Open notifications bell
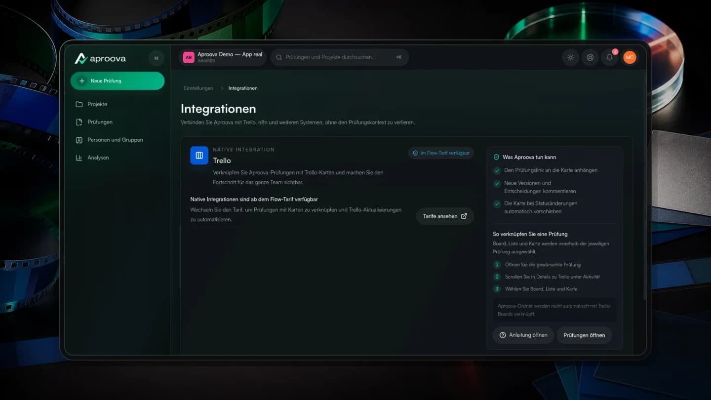The width and height of the screenshot is (711, 400). coord(610,57)
